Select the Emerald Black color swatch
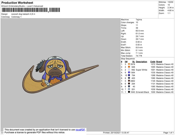175x135 pixels. [129, 92]
